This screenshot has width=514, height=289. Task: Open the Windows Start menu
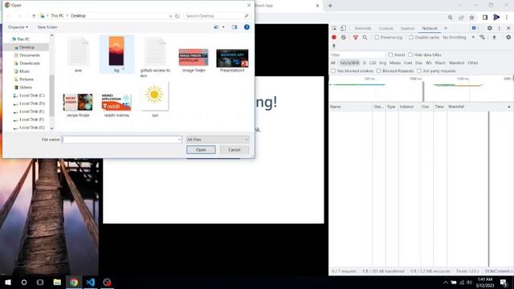pyautogui.click(x=8, y=282)
